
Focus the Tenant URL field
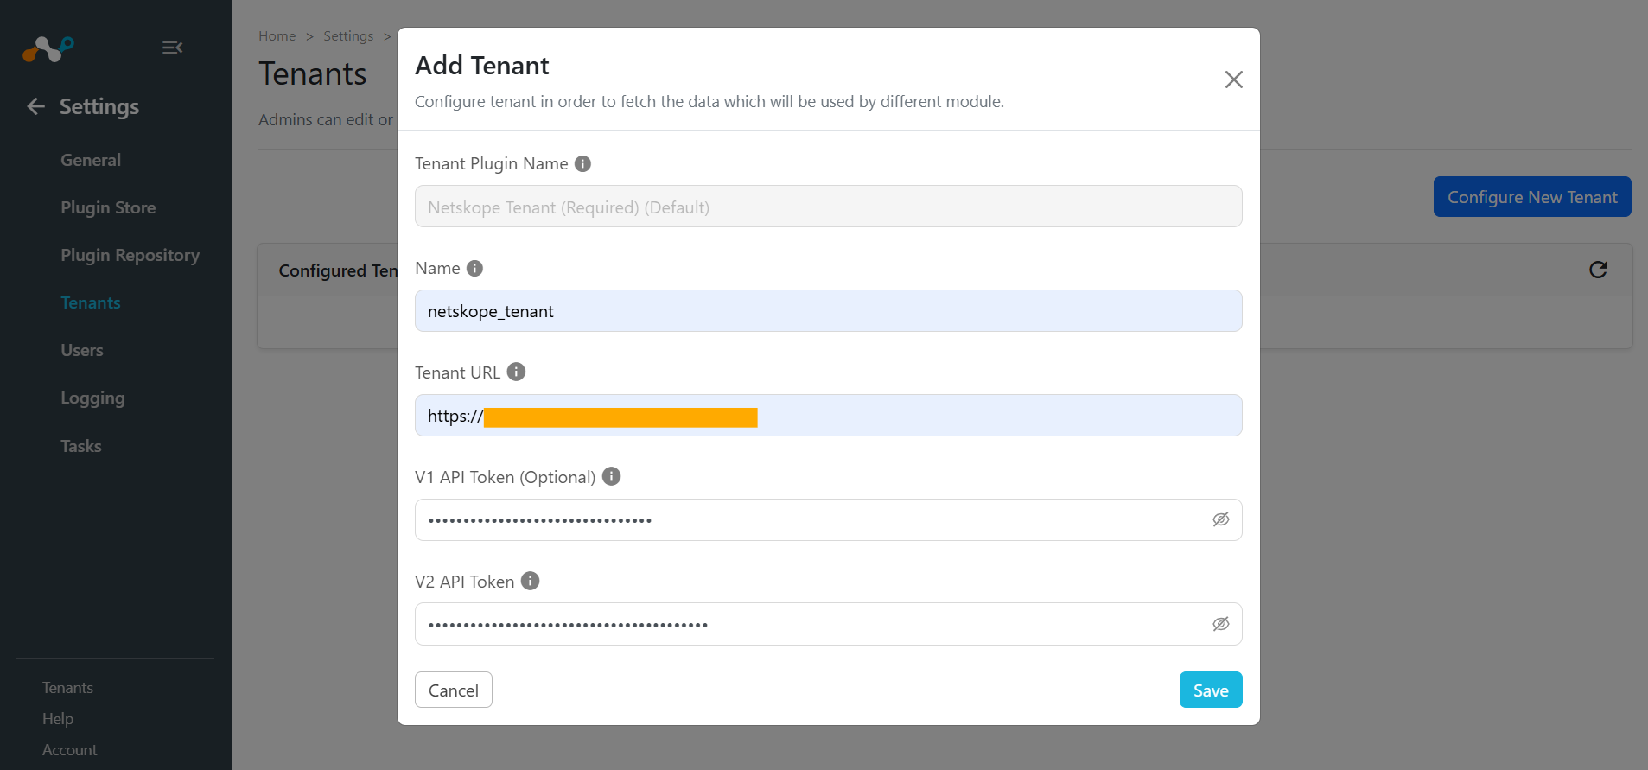(x=828, y=416)
